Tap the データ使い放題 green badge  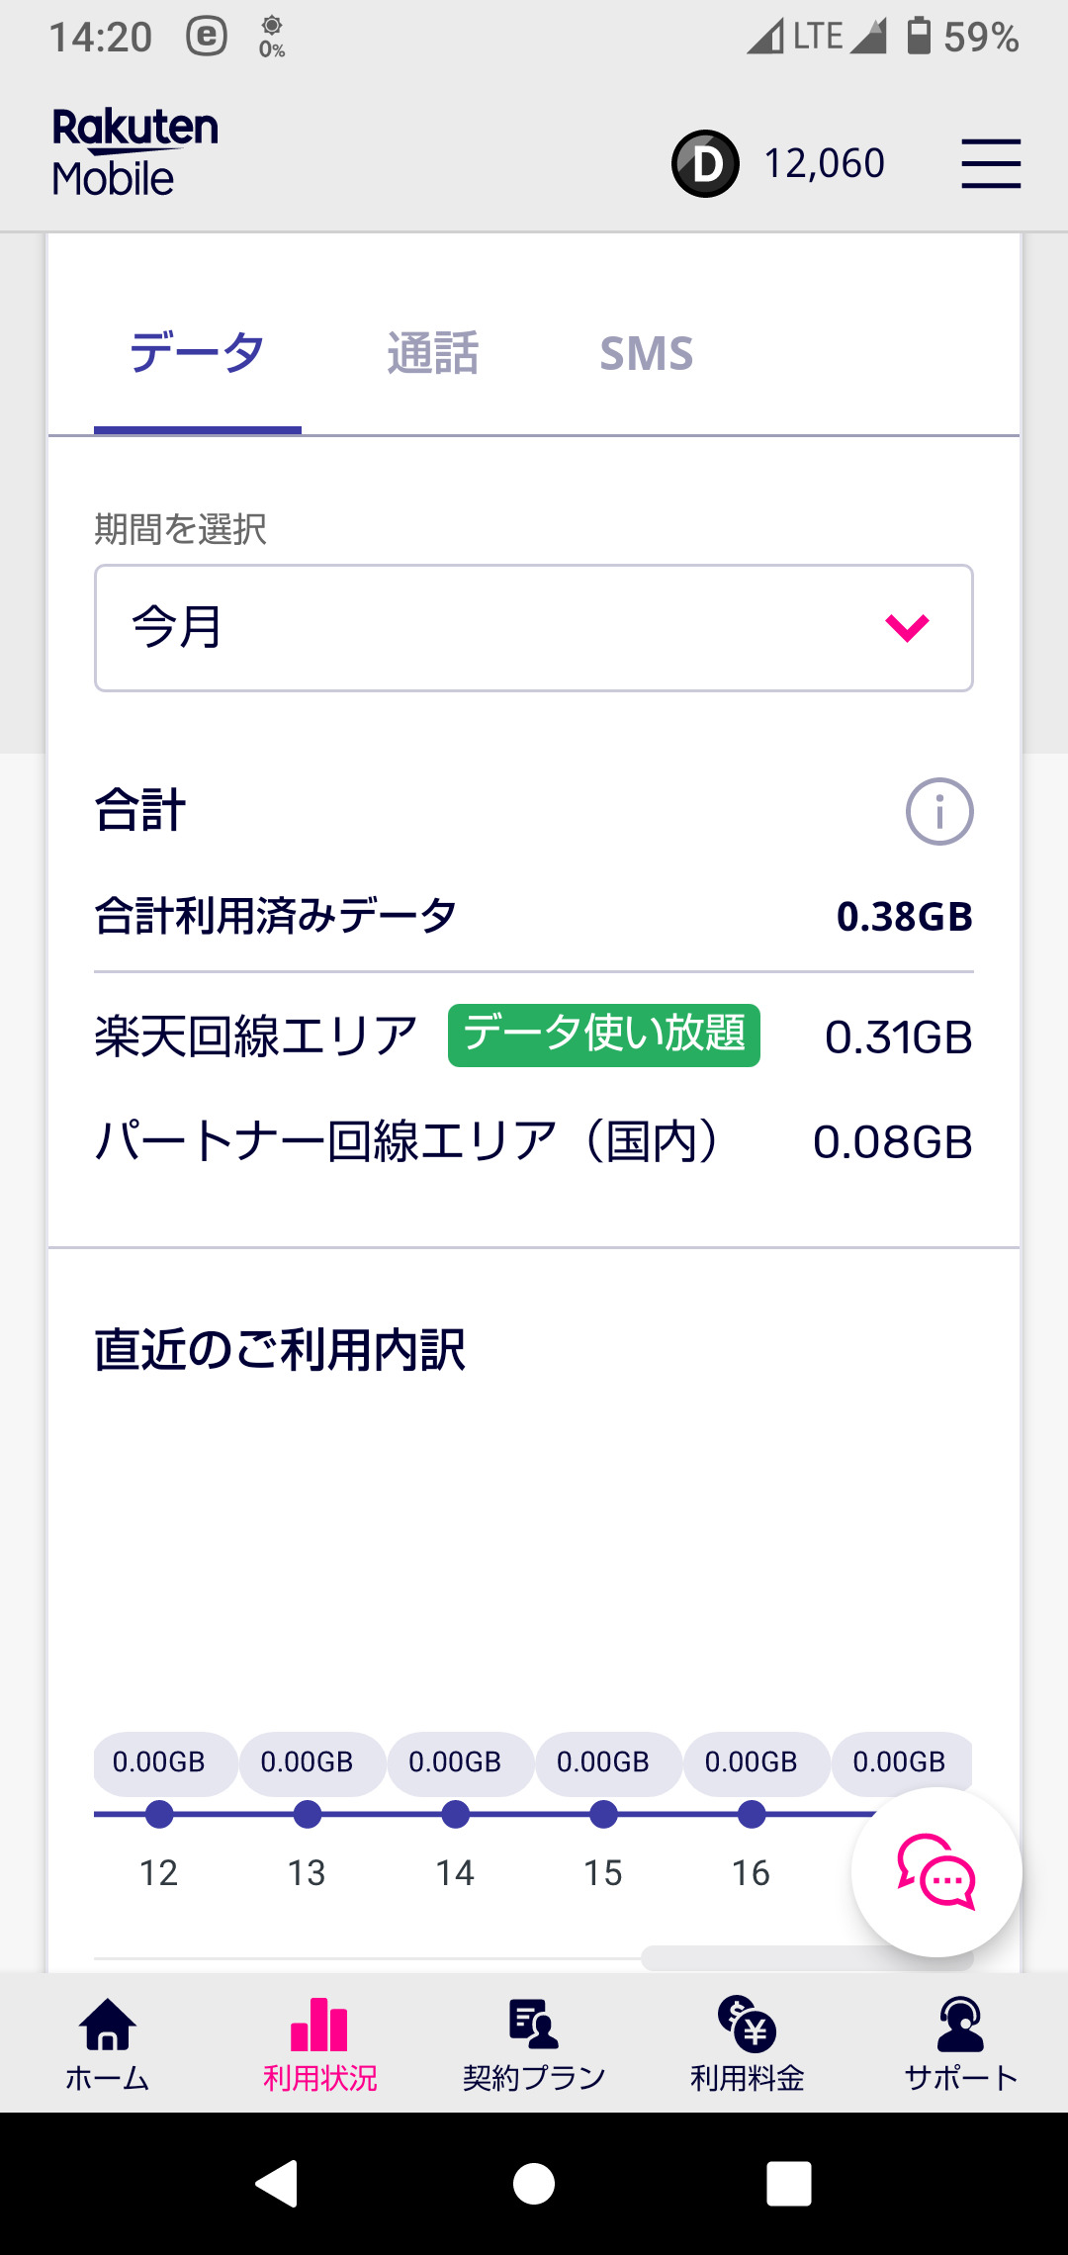click(603, 1036)
